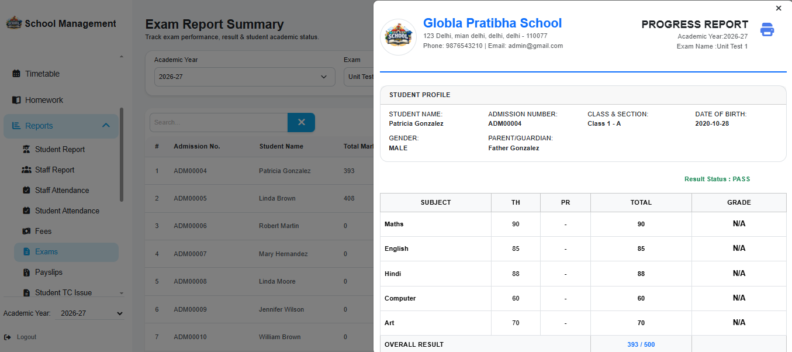
Task: Go to Student Attendance report
Action: [x=66, y=210]
